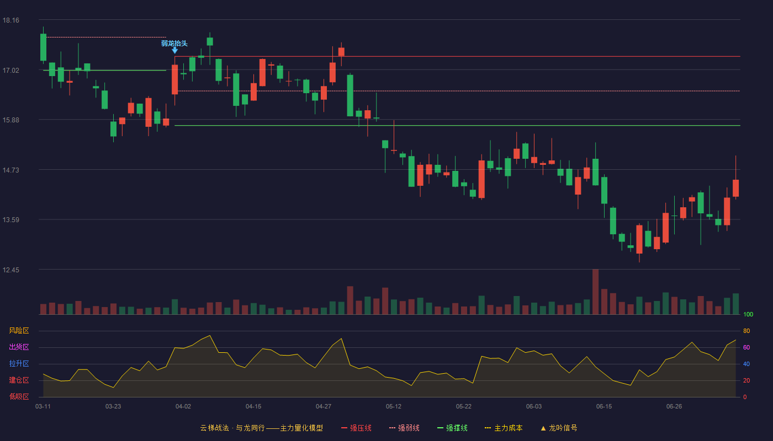Click the magenta 60 indicator axis value
773x441 pixels.
pyautogui.click(x=746, y=347)
